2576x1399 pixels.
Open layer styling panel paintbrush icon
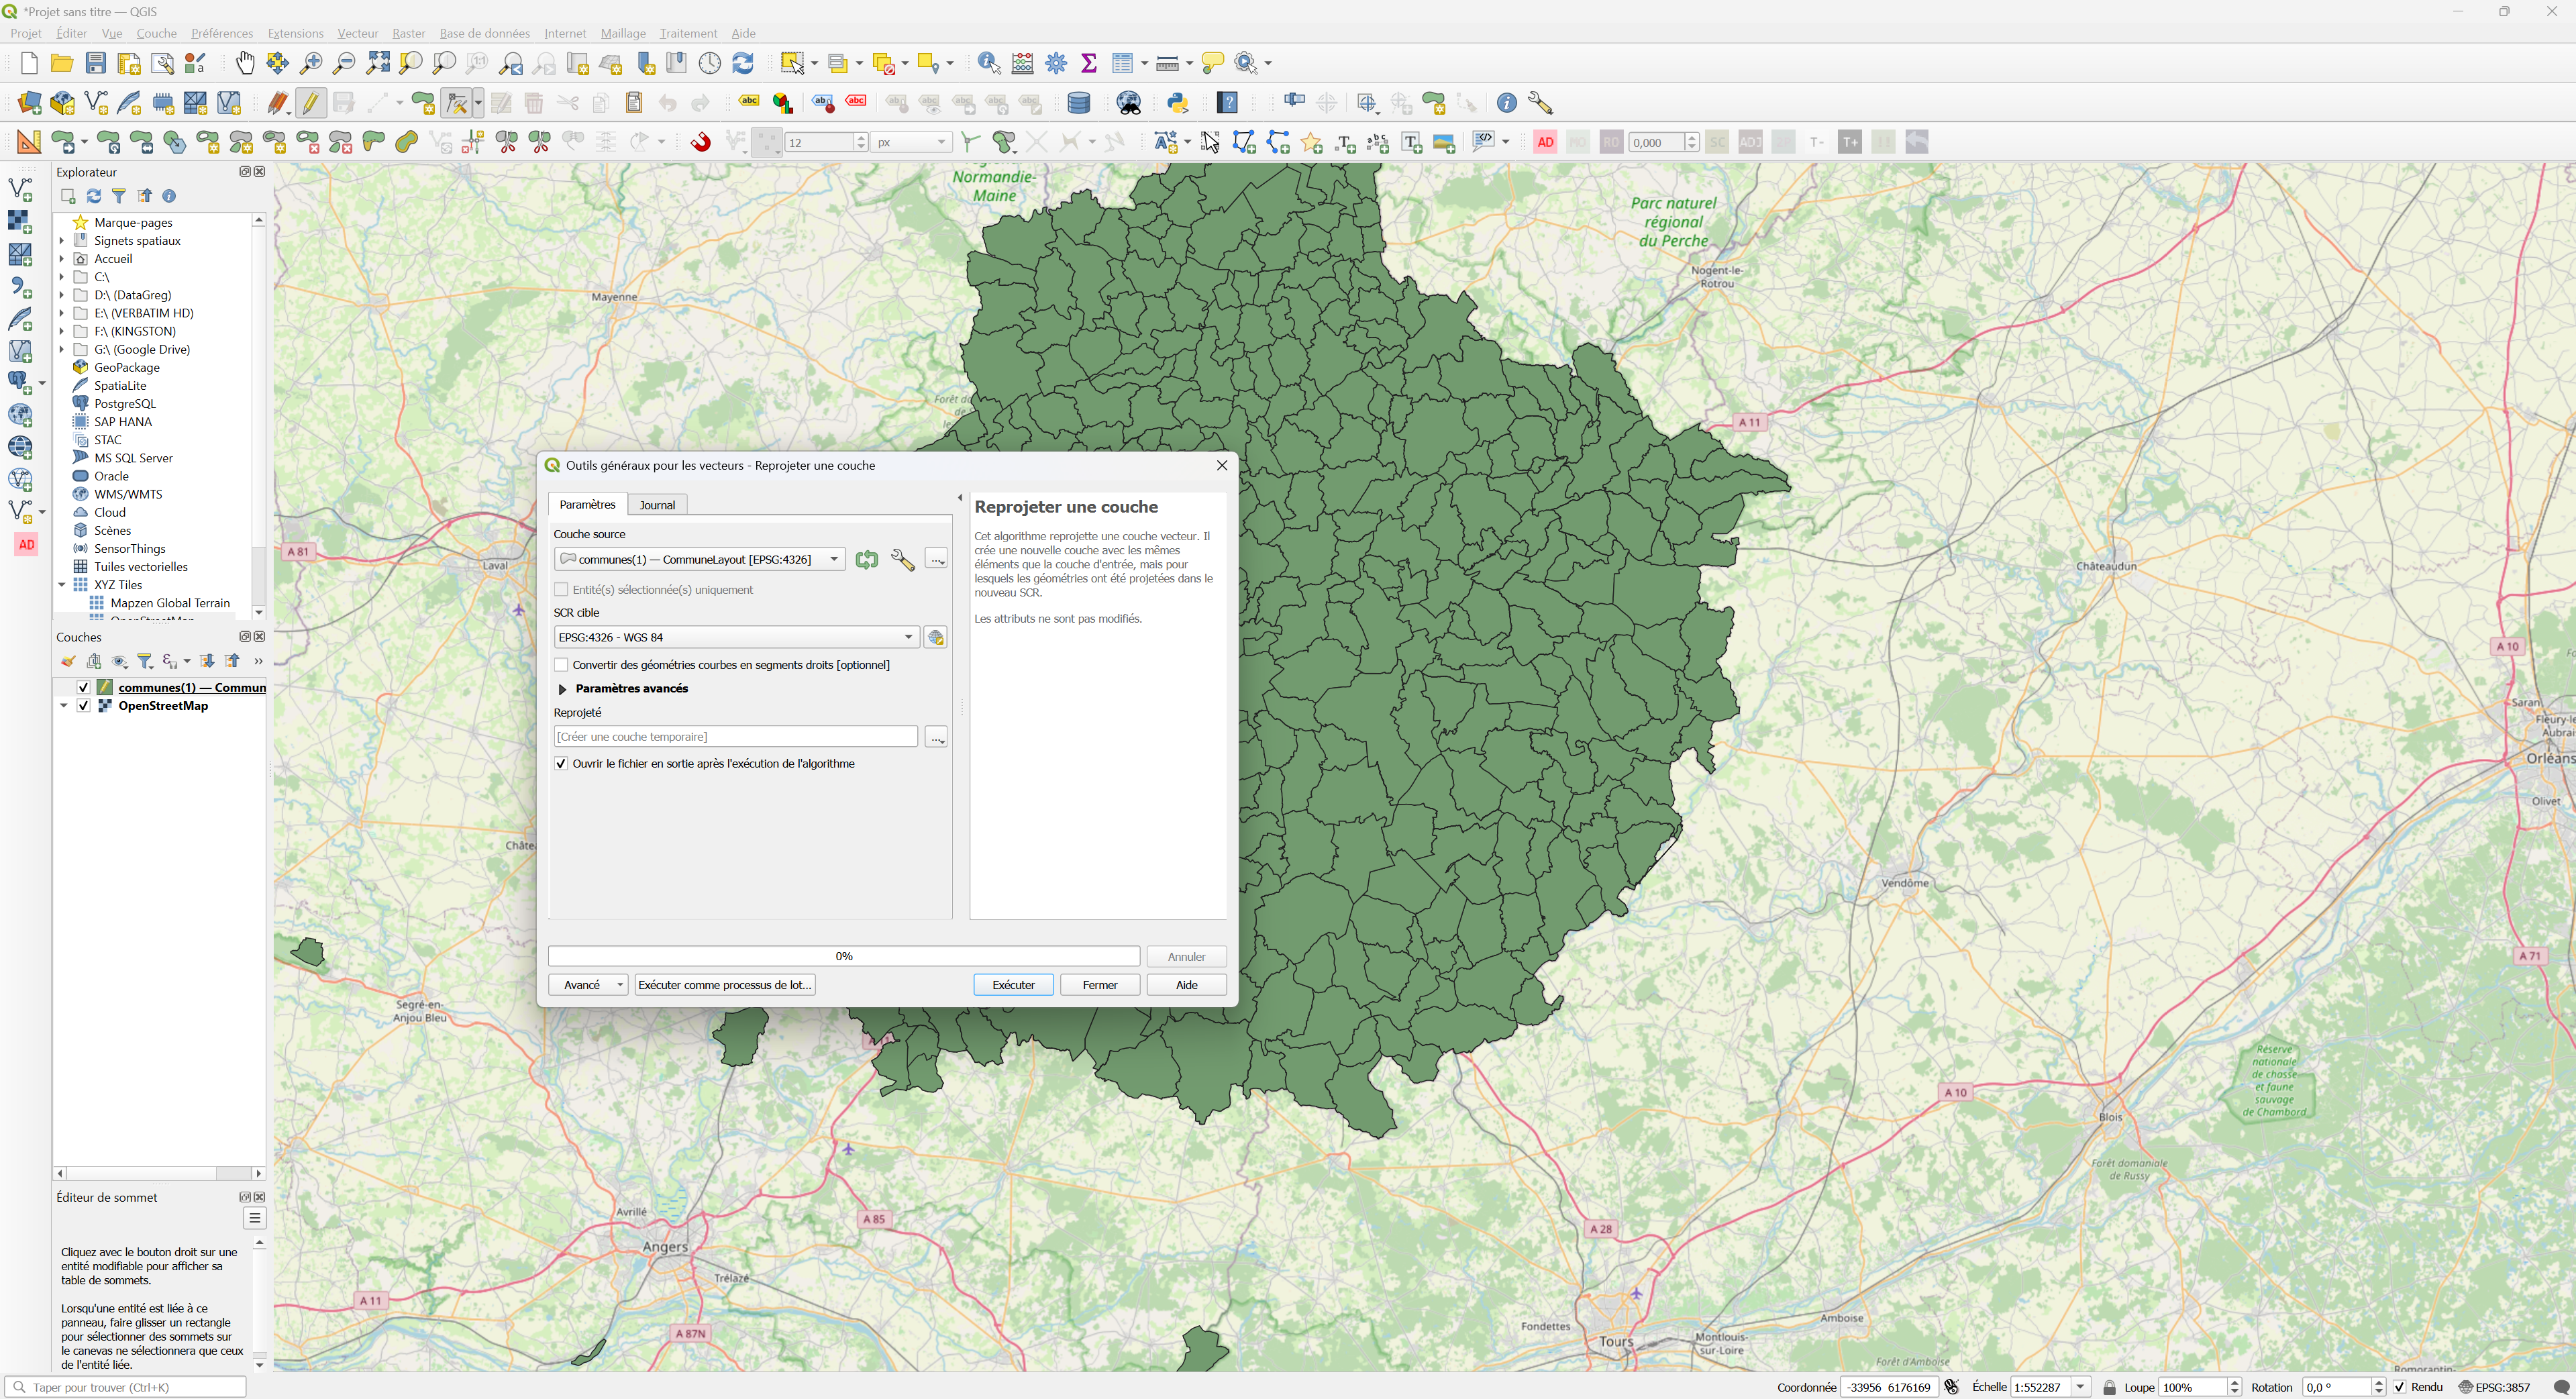coord(67,661)
